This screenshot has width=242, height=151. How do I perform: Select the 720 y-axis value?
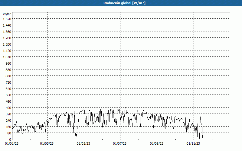pyautogui.click(x=8, y=82)
